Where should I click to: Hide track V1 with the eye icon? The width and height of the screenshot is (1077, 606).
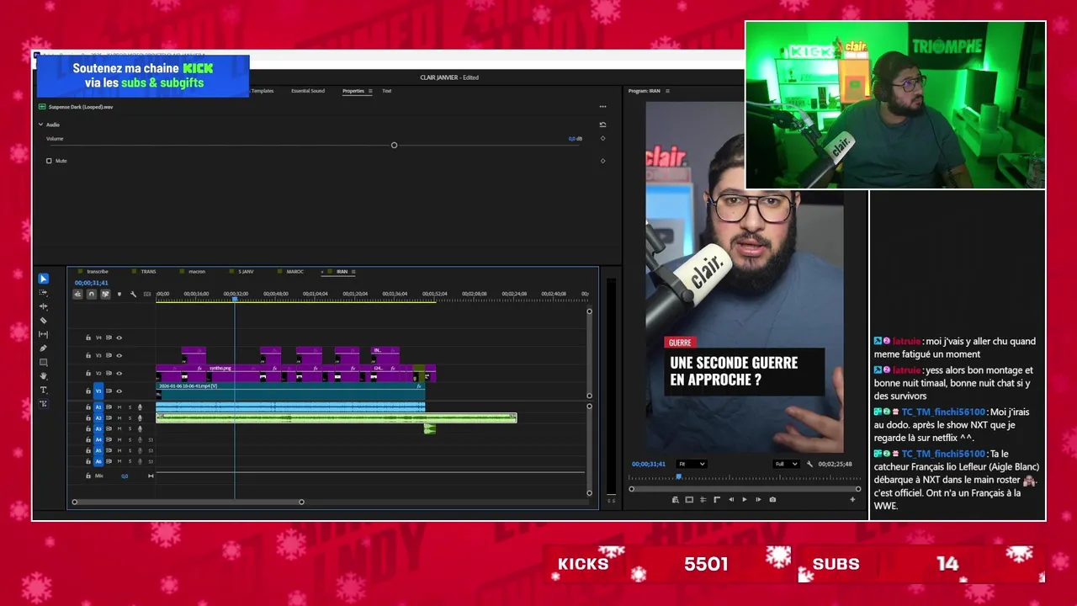[x=119, y=391]
